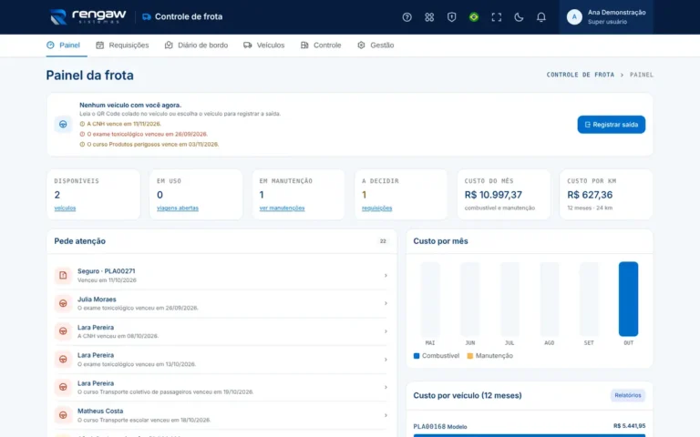Toggle dark mode with moon icon
700x437 pixels.
[x=519, y=17]
